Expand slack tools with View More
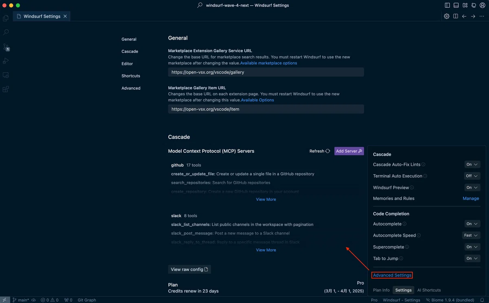489x303 pixels. coord(266,250)
